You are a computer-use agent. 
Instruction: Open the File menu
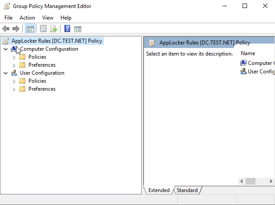point(8,18)
